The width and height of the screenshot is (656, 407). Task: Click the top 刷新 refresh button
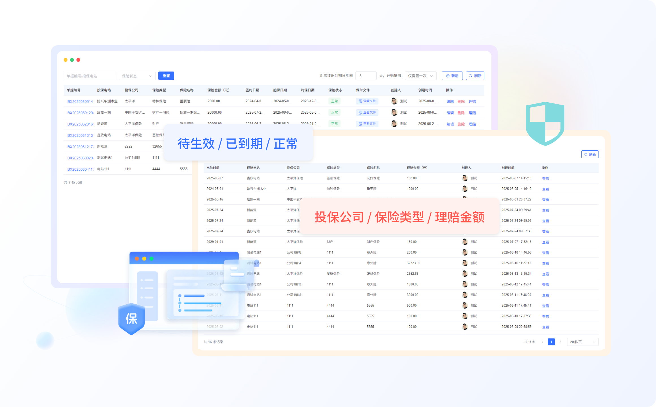[475, 76]
